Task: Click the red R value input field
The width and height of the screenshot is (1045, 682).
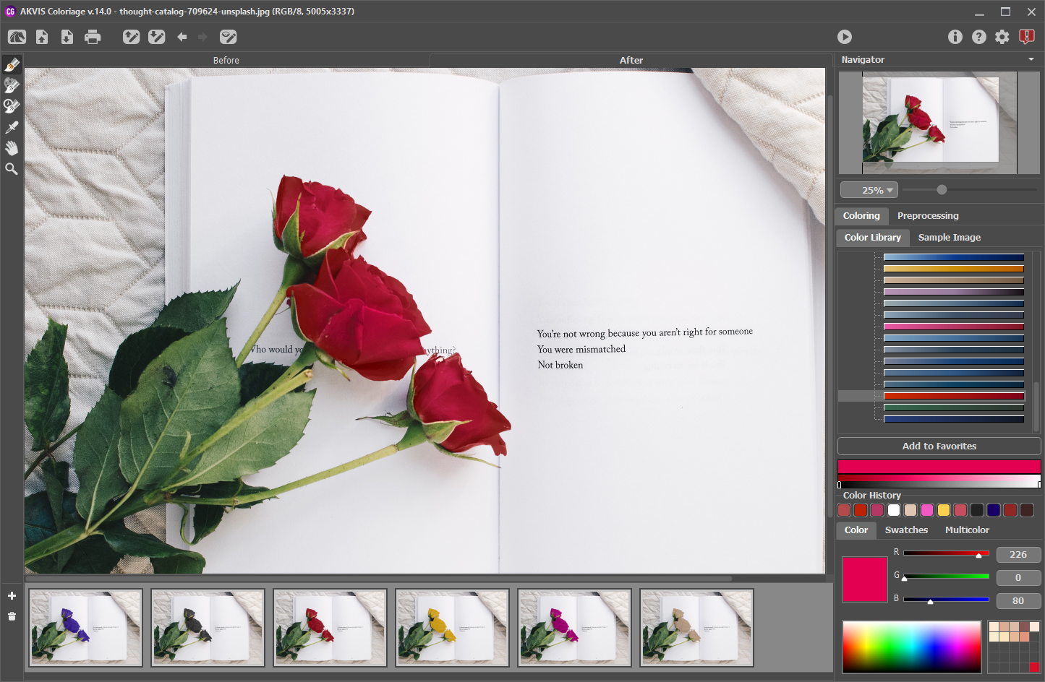Action: tap(1018, 554)
